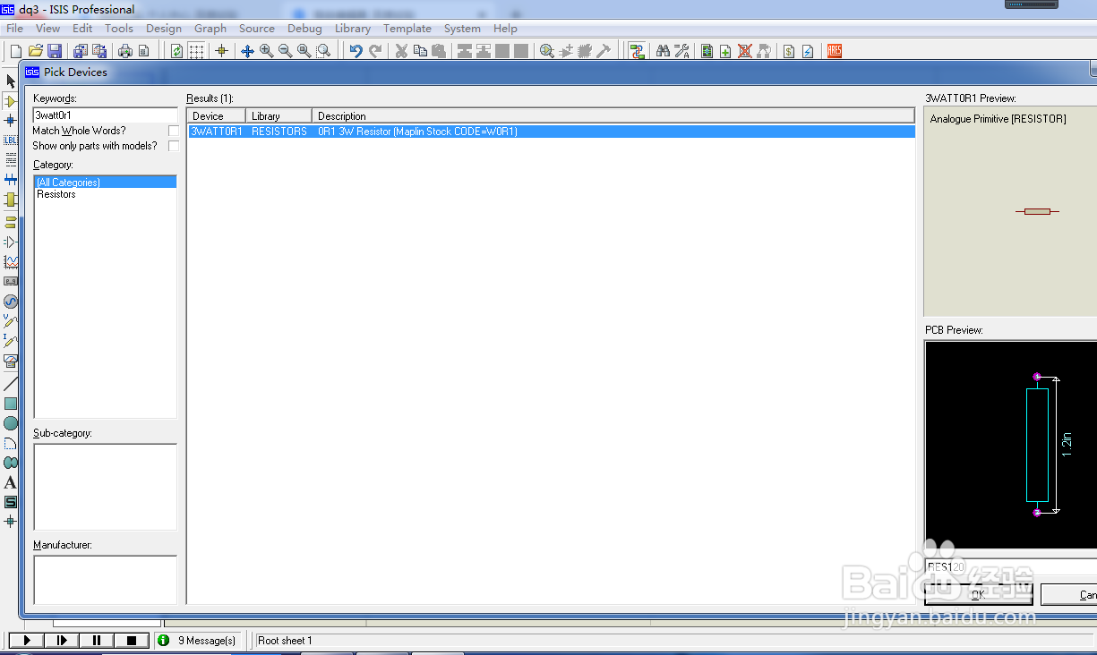
Task: Click the Remove Sheet red X icon
Action: [x=744, y=51]
